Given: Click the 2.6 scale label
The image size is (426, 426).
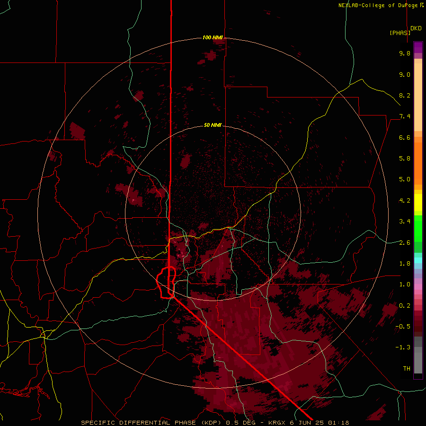Looking at the screenshot, I should 405,243.
